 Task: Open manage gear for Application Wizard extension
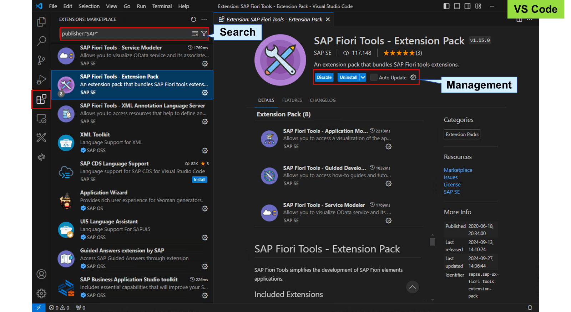[205, 208]
